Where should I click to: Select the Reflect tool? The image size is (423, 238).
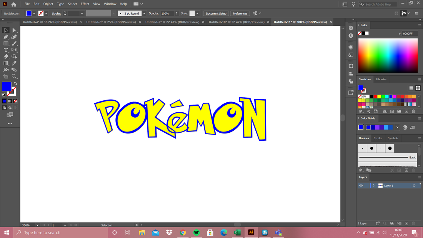click(x=14, y=50)
